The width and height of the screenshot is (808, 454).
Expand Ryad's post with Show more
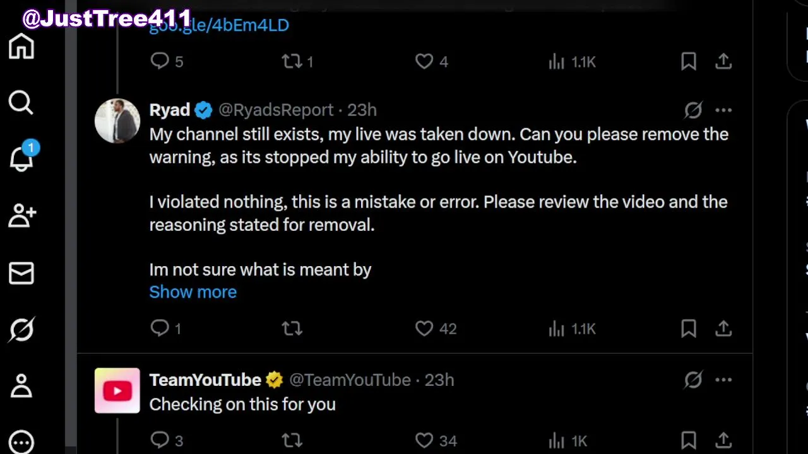[x=193, y=292]
